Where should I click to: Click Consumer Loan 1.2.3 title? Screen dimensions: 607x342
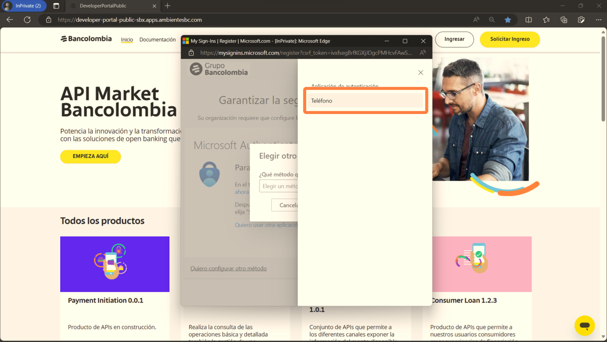pyautogui.click(x=464, y=300)
